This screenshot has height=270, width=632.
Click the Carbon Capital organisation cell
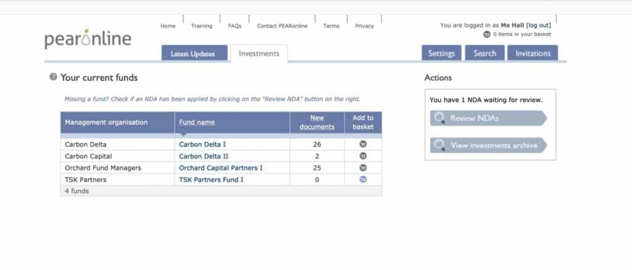(x=118, y=156)
